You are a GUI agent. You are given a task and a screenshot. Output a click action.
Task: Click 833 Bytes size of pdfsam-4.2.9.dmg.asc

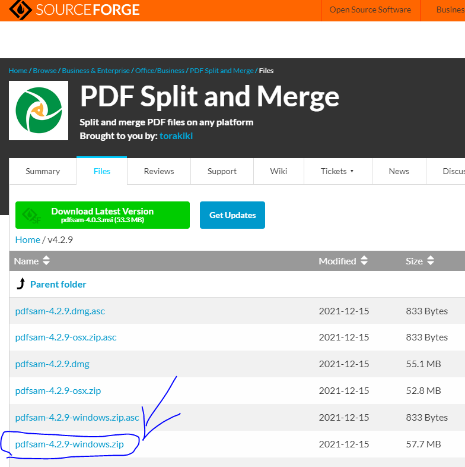pyautogui.click(x=427, y=311)
